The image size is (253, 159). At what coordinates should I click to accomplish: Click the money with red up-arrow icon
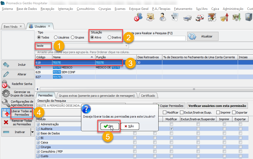(224, 18)
